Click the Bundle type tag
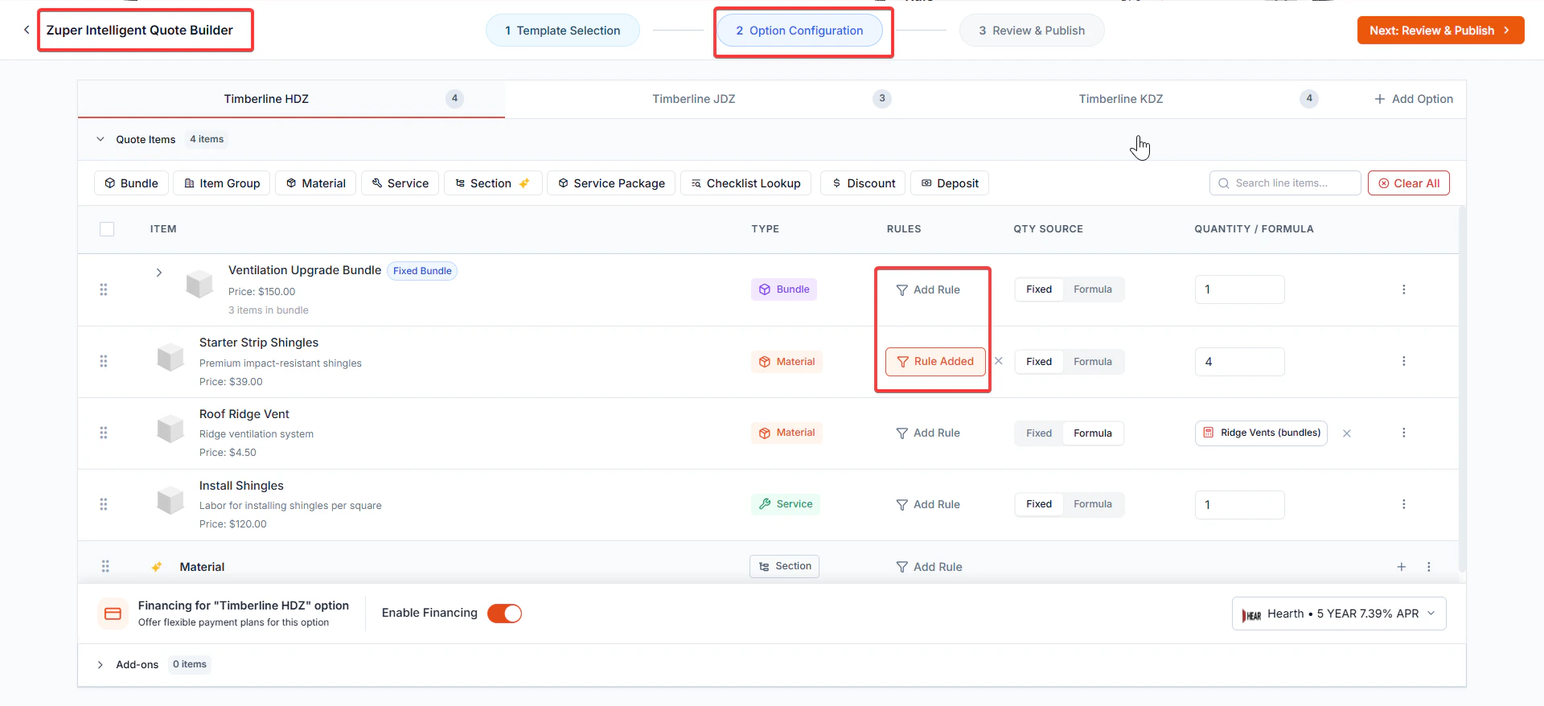Screen dimensions: 1544x706 (784, 289)
